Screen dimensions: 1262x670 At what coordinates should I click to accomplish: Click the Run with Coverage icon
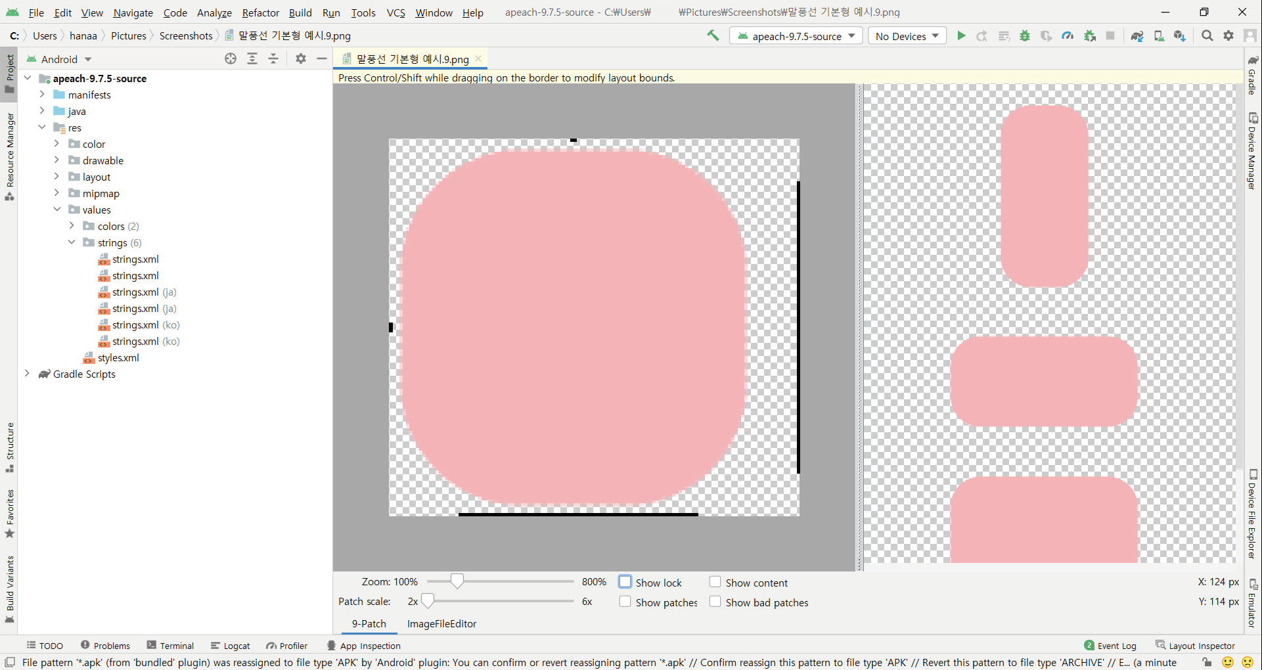click(1047, 35)
